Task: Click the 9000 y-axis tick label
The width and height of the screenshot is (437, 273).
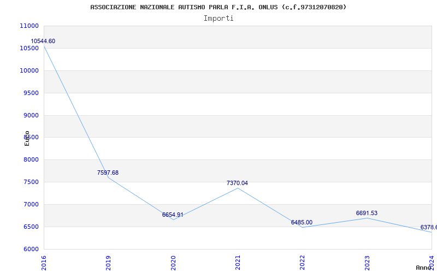Action: tap(31, 115)
